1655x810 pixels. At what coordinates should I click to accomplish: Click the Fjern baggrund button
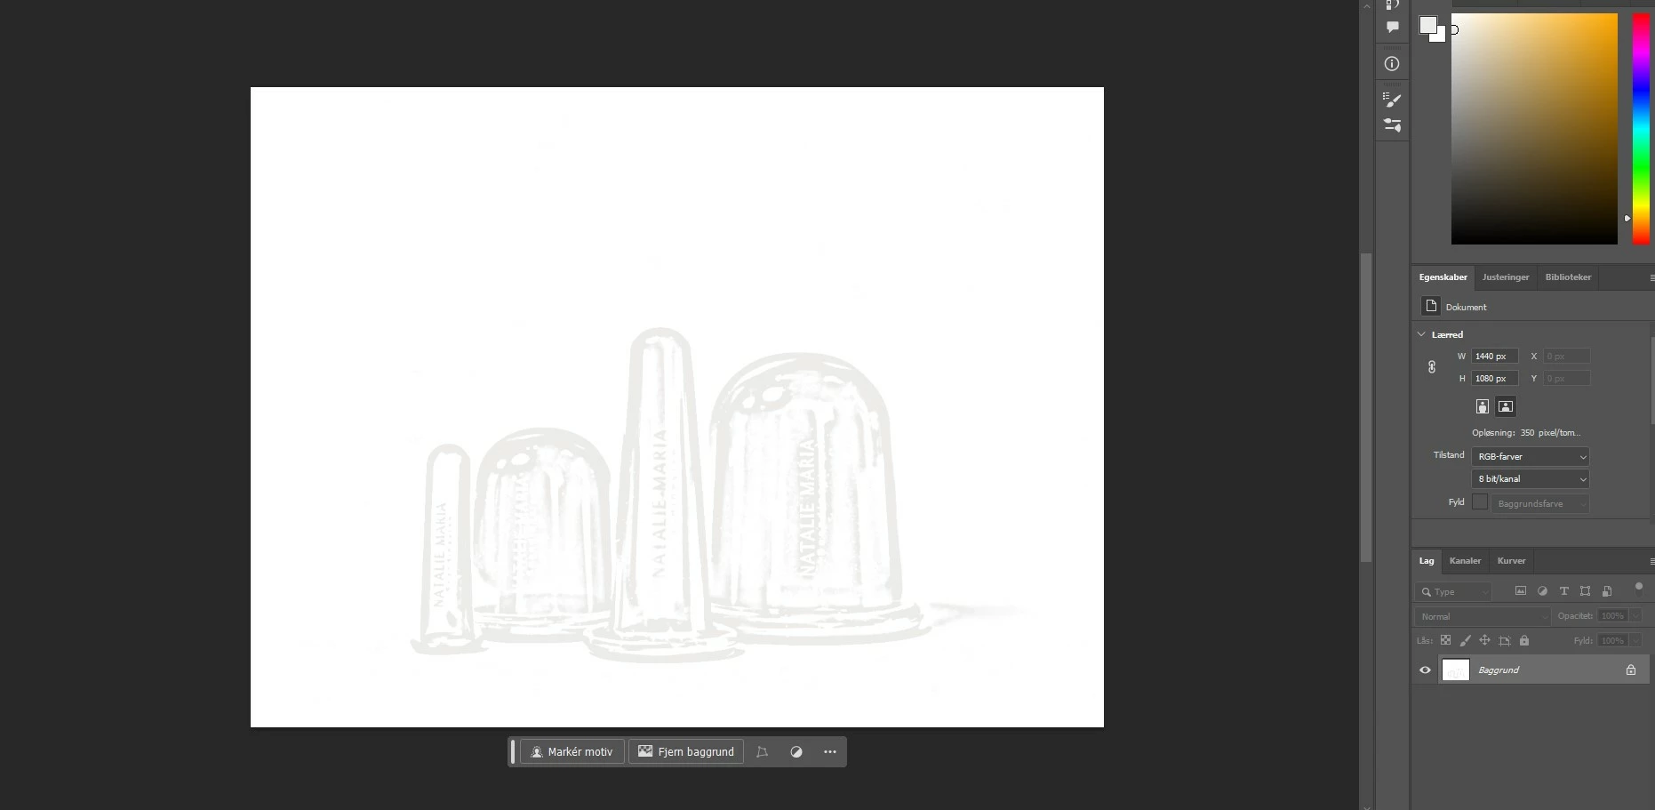click(x=686, y=751)
